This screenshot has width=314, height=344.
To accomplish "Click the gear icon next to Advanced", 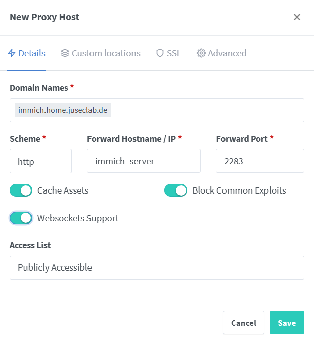I will point(201,53).
